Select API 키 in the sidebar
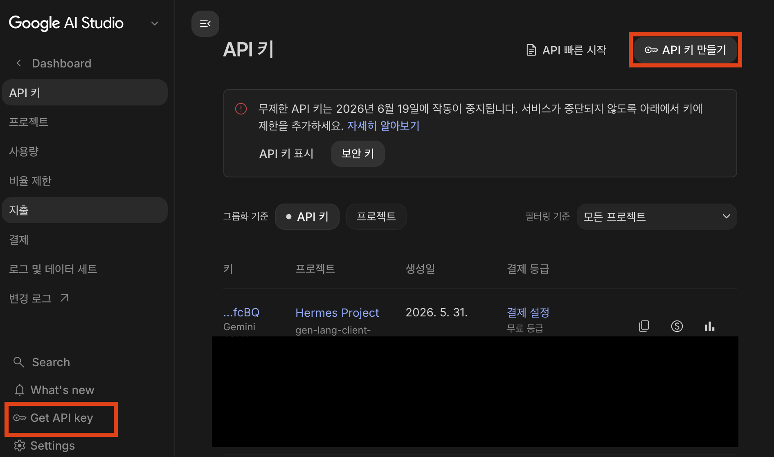The image size is (774, 457). click(x=85, y=92)
